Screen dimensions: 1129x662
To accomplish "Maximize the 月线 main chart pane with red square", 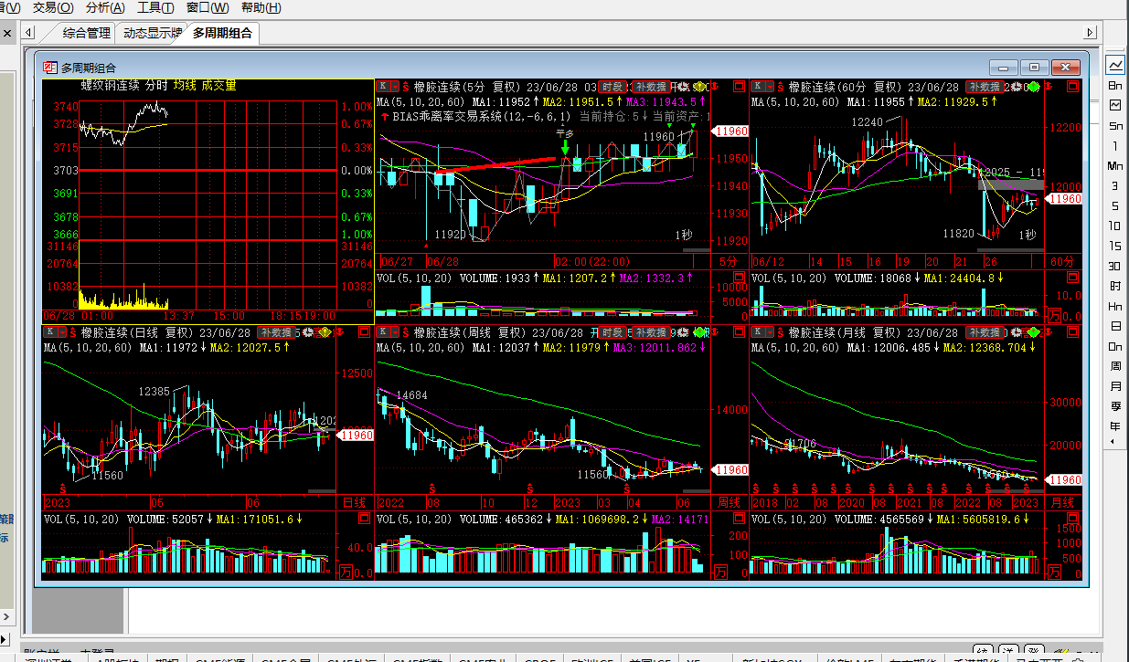I will point(1073,332).
